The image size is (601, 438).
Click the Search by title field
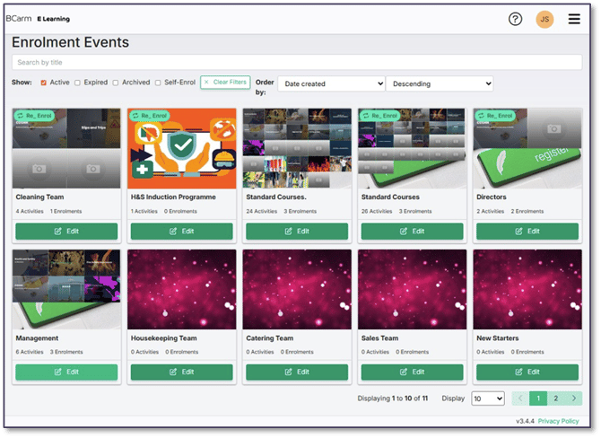[296, 63]
